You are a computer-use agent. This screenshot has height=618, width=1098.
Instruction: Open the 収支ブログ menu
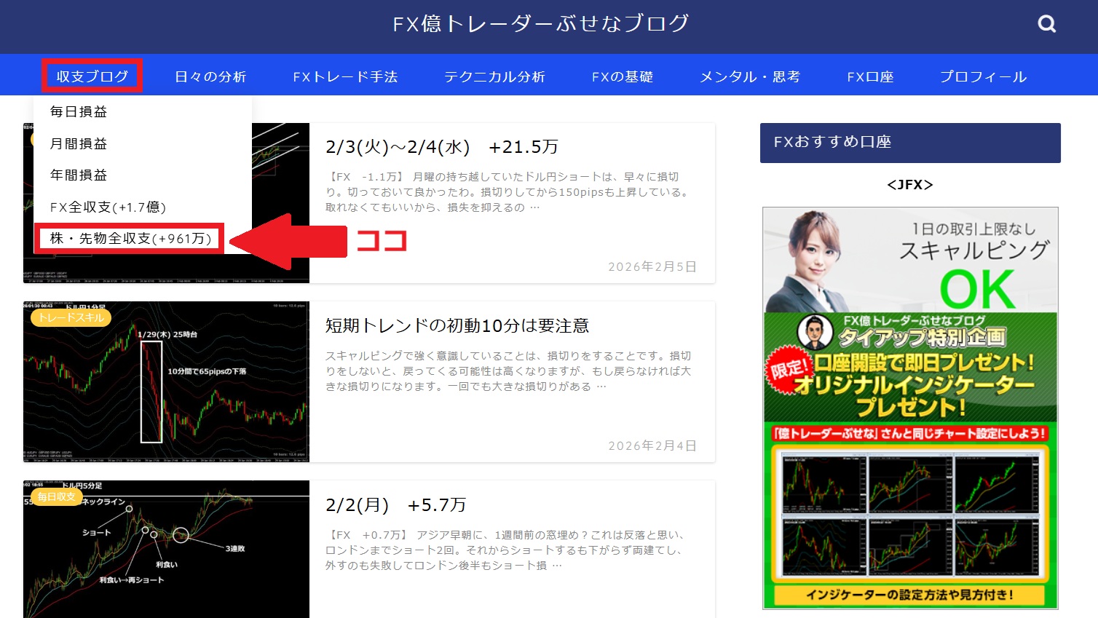(x=92, y=76)
